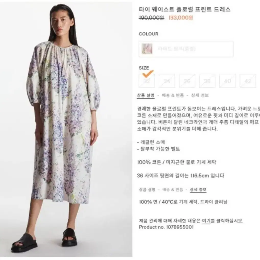Click the sale price 133,000원
The image size is (260, 260).
click(181, 18)
